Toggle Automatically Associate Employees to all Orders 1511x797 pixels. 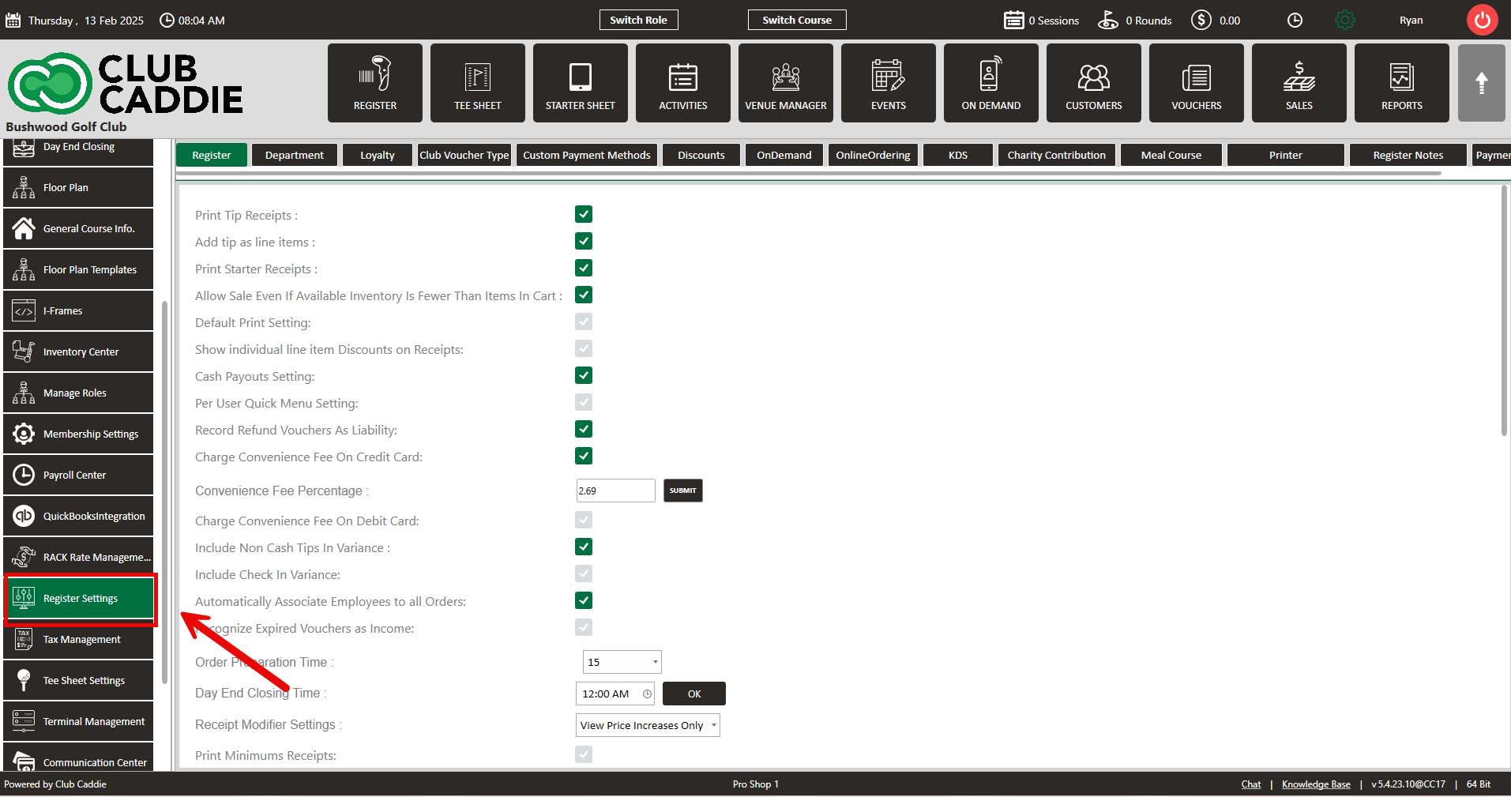(584, 600)
